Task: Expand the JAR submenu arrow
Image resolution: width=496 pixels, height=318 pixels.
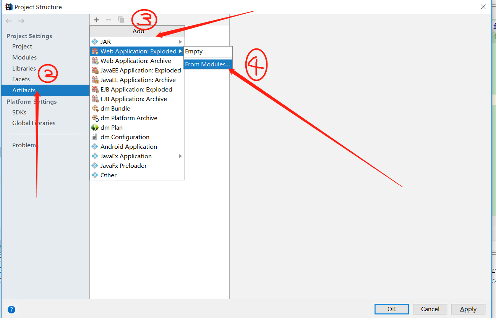Action: click(180, 42)
